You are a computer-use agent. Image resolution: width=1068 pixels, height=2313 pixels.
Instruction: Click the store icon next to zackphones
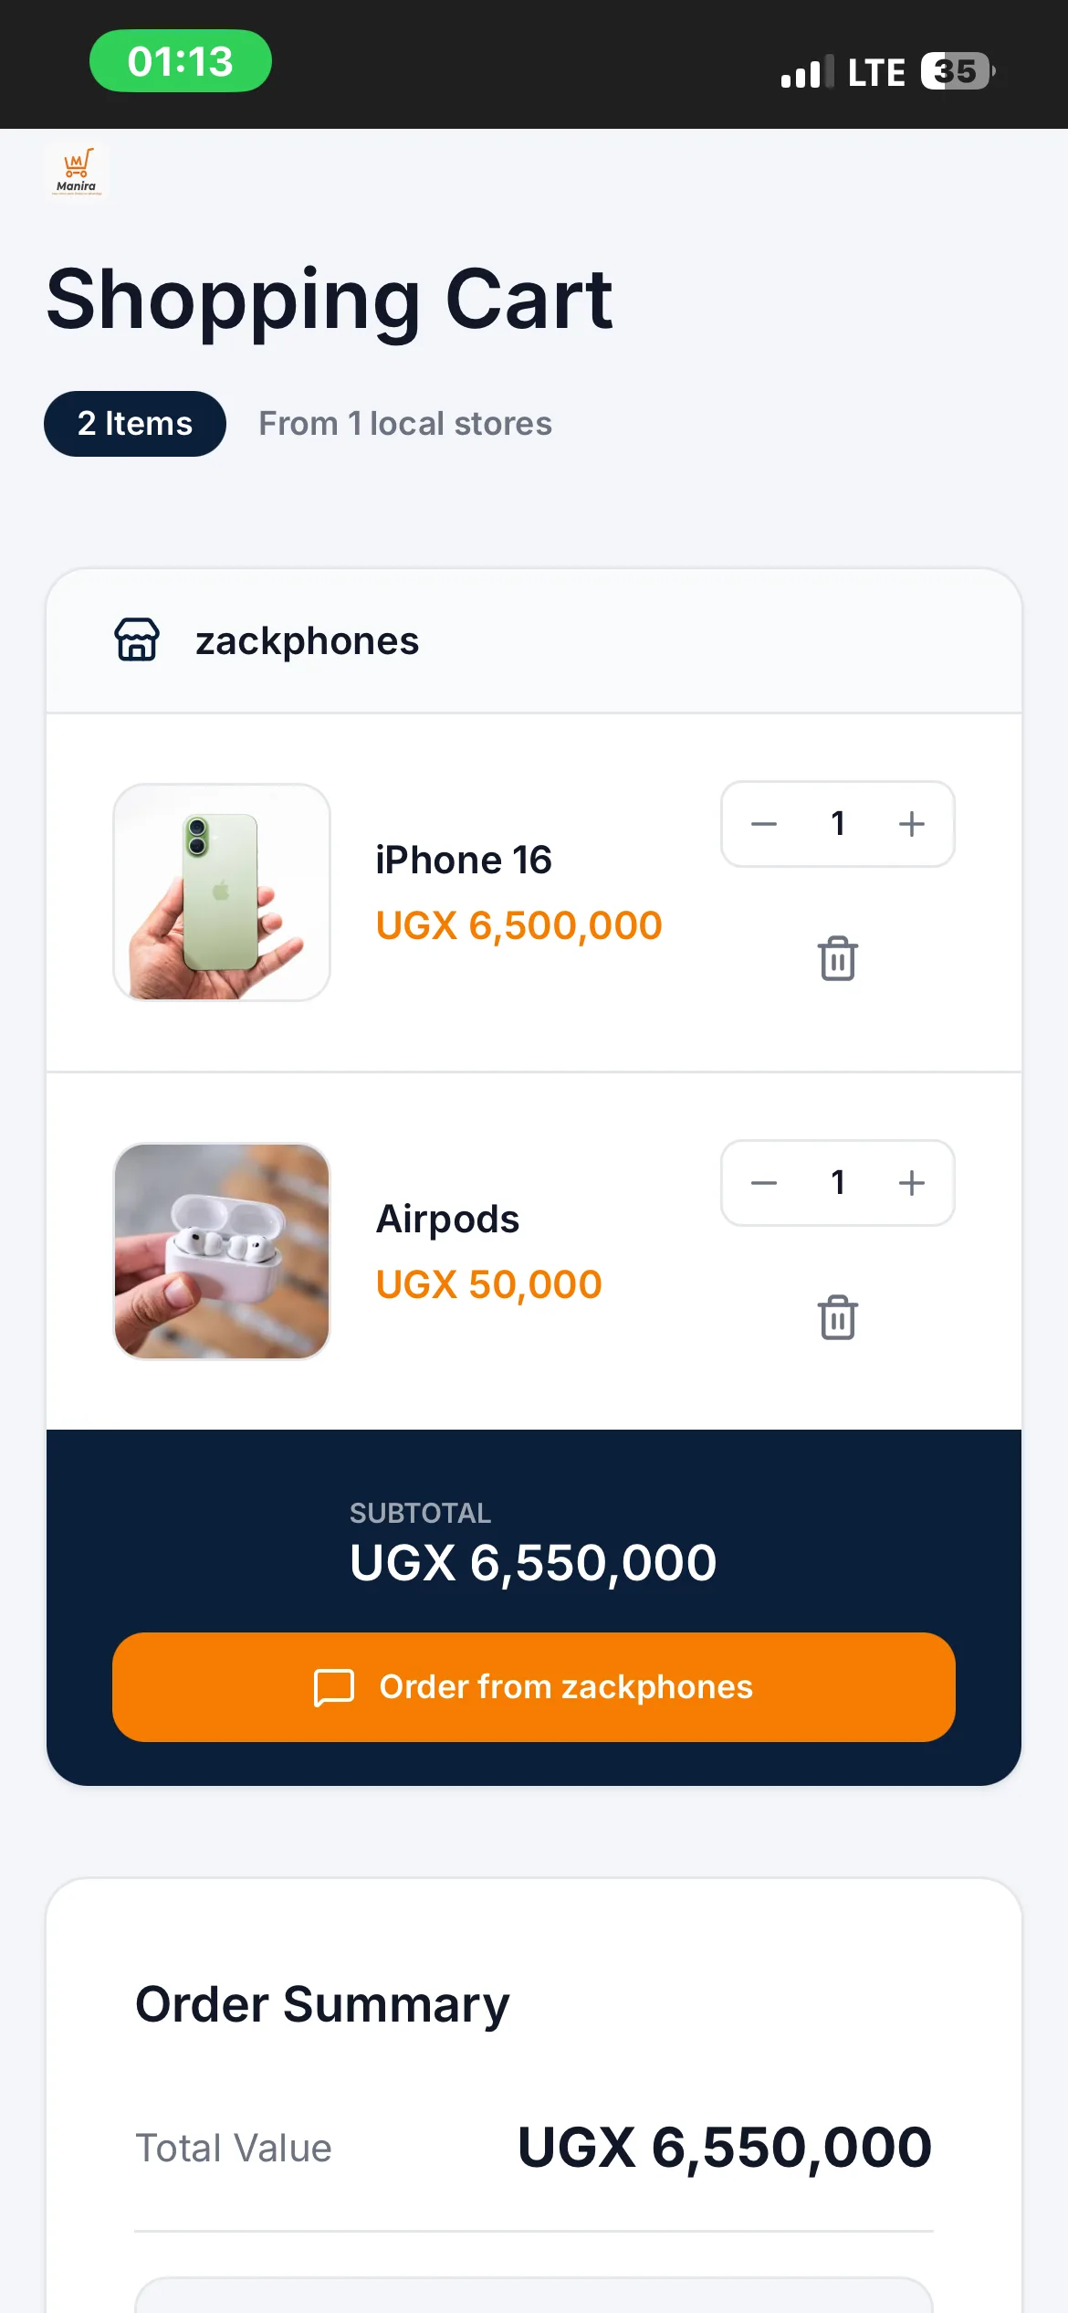(x=137, y=641)
